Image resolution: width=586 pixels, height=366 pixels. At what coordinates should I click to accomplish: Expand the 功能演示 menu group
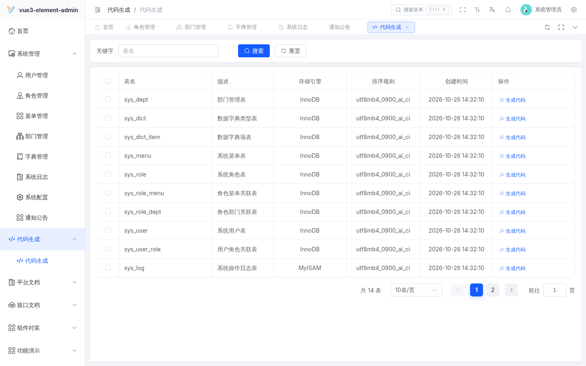pos(43,351)
